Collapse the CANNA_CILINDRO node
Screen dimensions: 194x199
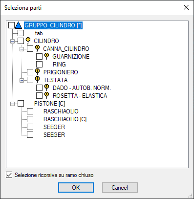pos(22,49)
